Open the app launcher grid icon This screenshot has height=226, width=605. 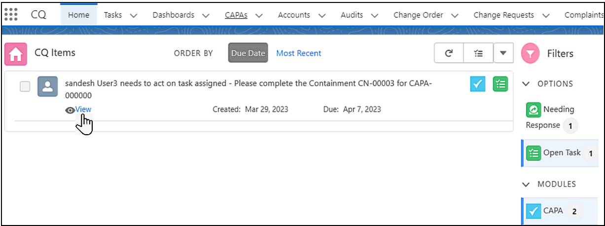pyautogui.click(x=10, y=14)
